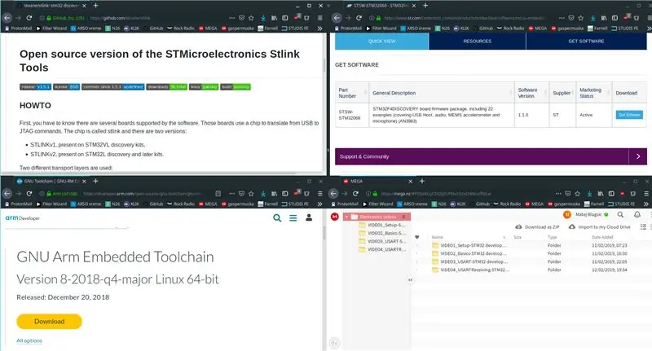Collapse the Electronics videos folder tree
The width and height of the screenshot is (652, 351).
coord(346,217)
